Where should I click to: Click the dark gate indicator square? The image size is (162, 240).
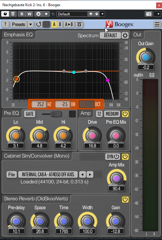(72, 114)
